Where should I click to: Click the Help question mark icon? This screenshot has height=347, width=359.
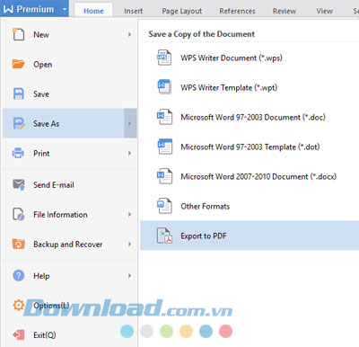(18, 275)
